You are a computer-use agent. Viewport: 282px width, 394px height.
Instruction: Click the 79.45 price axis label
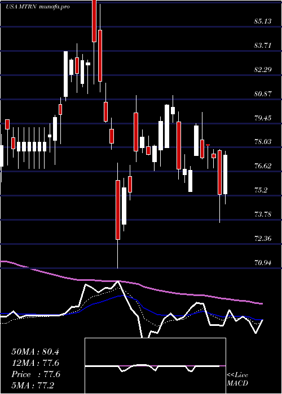click(x=263, y=118)
